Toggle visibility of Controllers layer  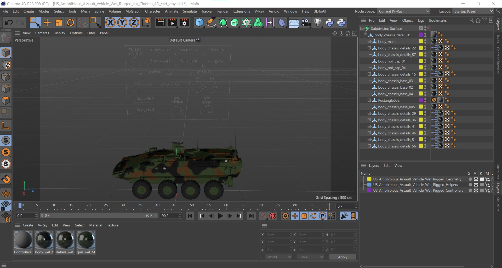476,190
